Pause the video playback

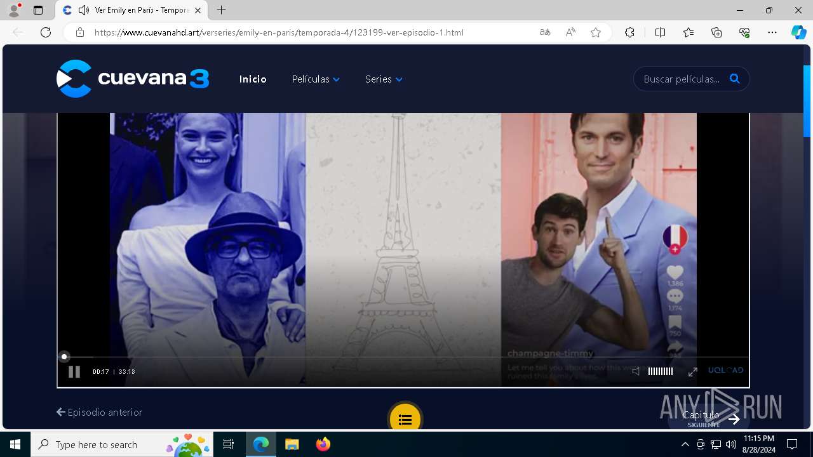[74, 372]
